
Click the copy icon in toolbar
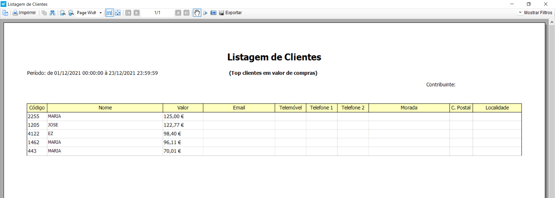(44, 13)
